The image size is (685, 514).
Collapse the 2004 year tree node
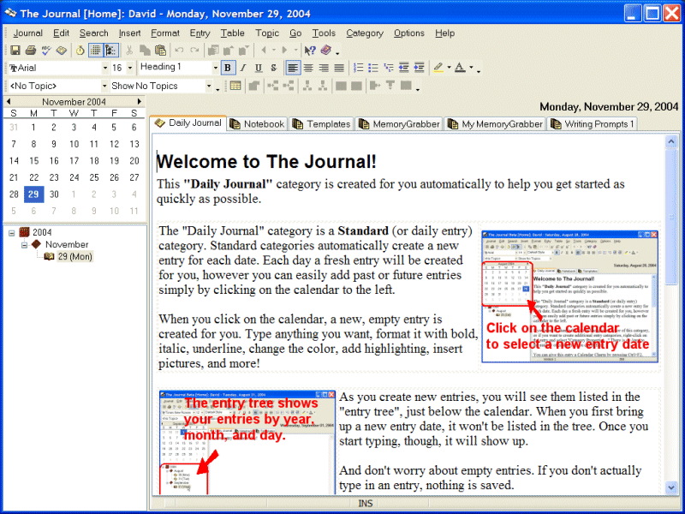click(12, 232)
